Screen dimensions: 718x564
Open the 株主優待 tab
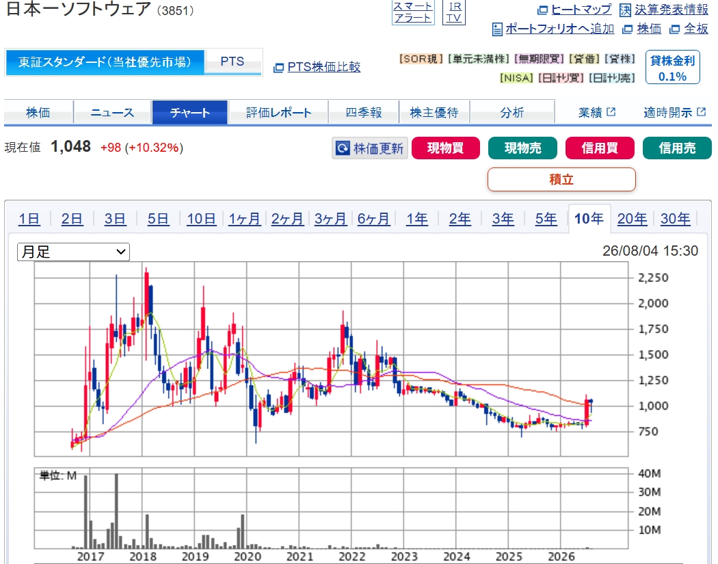434,112
